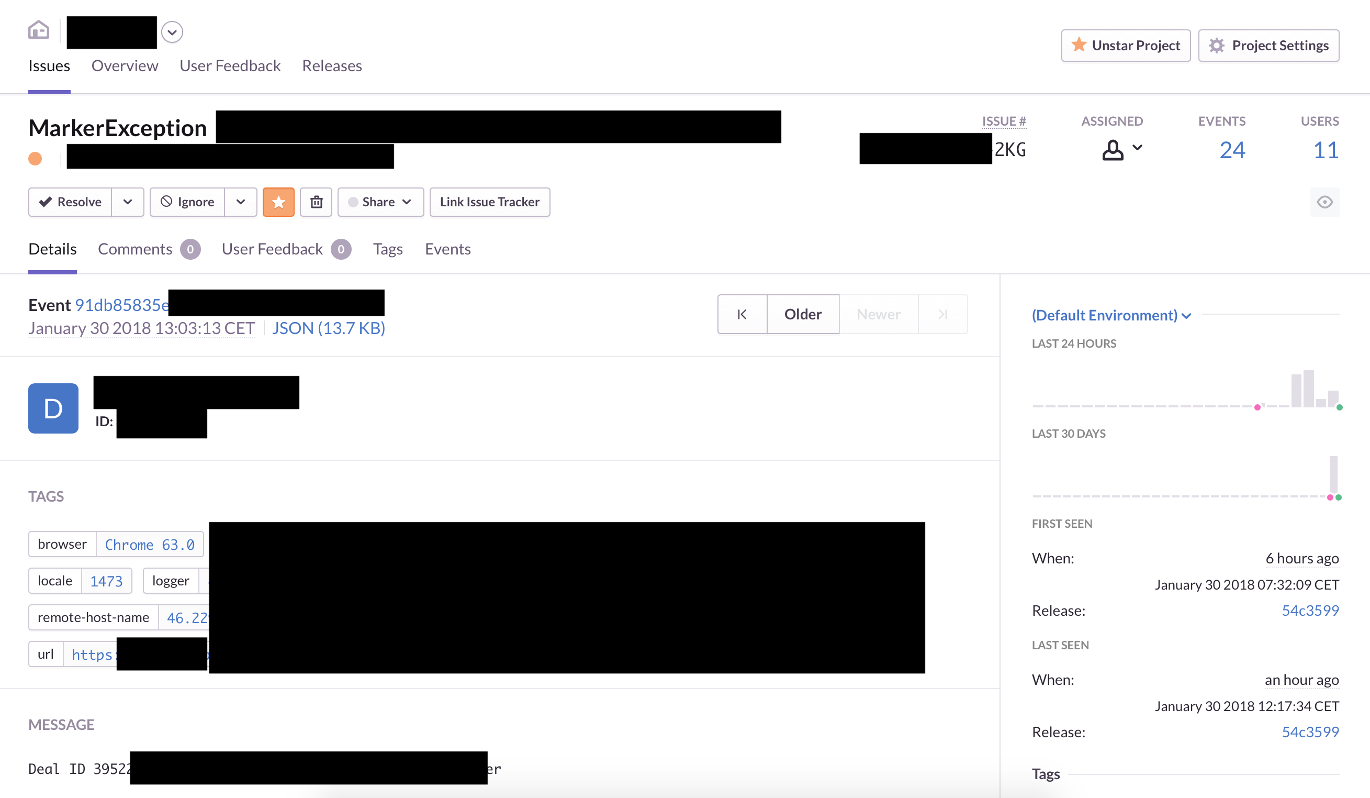Filter by locale 1473 tag
The width and height of the screenshot is (1370, 798).
coord(107,581)
